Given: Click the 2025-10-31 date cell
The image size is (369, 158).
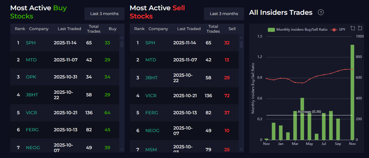Looking at the screenshot, I should (x=66, y=77).
